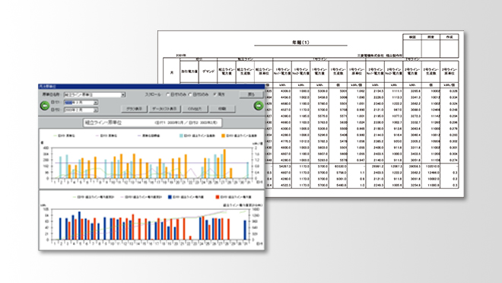The width and height of the screenshot is (502, 283).
Task: Click the 組立ライン・原単位 title field
Action: pos(152,122)
